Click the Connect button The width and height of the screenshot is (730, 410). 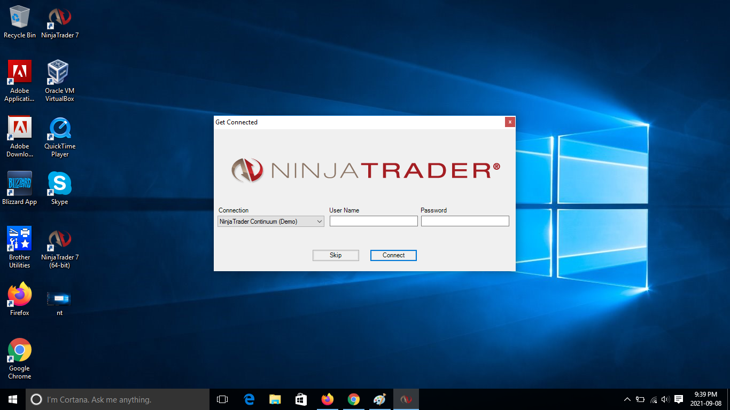coord(393,255)
